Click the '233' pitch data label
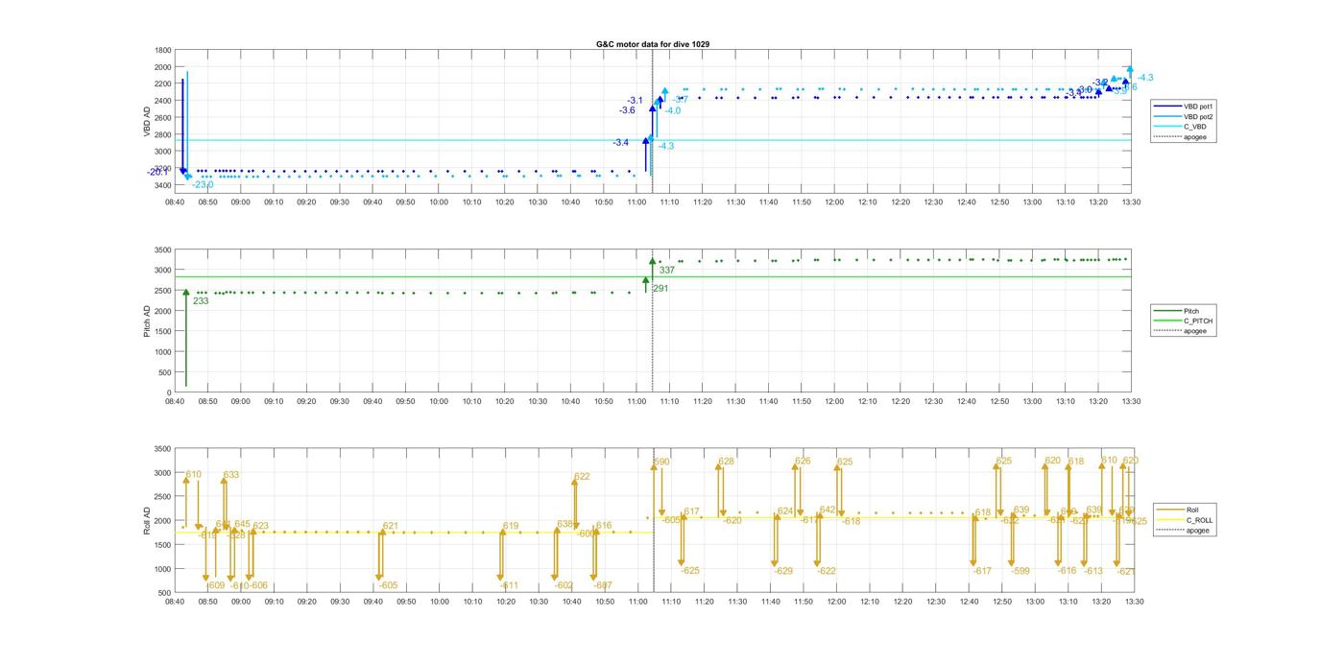This screenshot has height=665, width=1344. click(201, 301)
